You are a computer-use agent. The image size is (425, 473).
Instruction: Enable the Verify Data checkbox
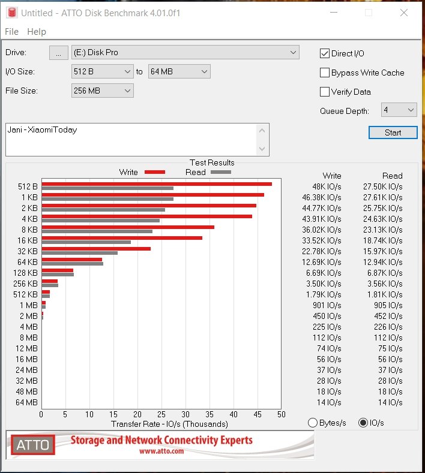coord(325,92)
